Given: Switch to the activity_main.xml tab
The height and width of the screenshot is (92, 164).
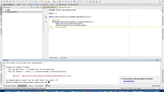Looking at the screenshot, I should point(50,7).
